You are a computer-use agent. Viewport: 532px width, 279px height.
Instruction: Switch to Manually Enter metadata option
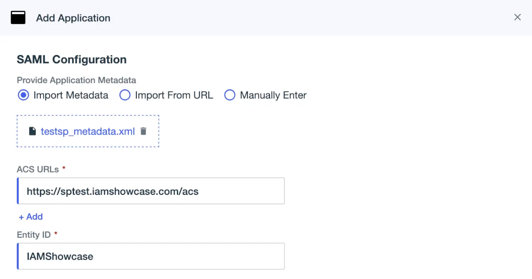coord(230,95)
